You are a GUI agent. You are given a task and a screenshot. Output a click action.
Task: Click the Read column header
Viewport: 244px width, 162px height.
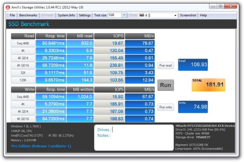(x=23, y=36)
